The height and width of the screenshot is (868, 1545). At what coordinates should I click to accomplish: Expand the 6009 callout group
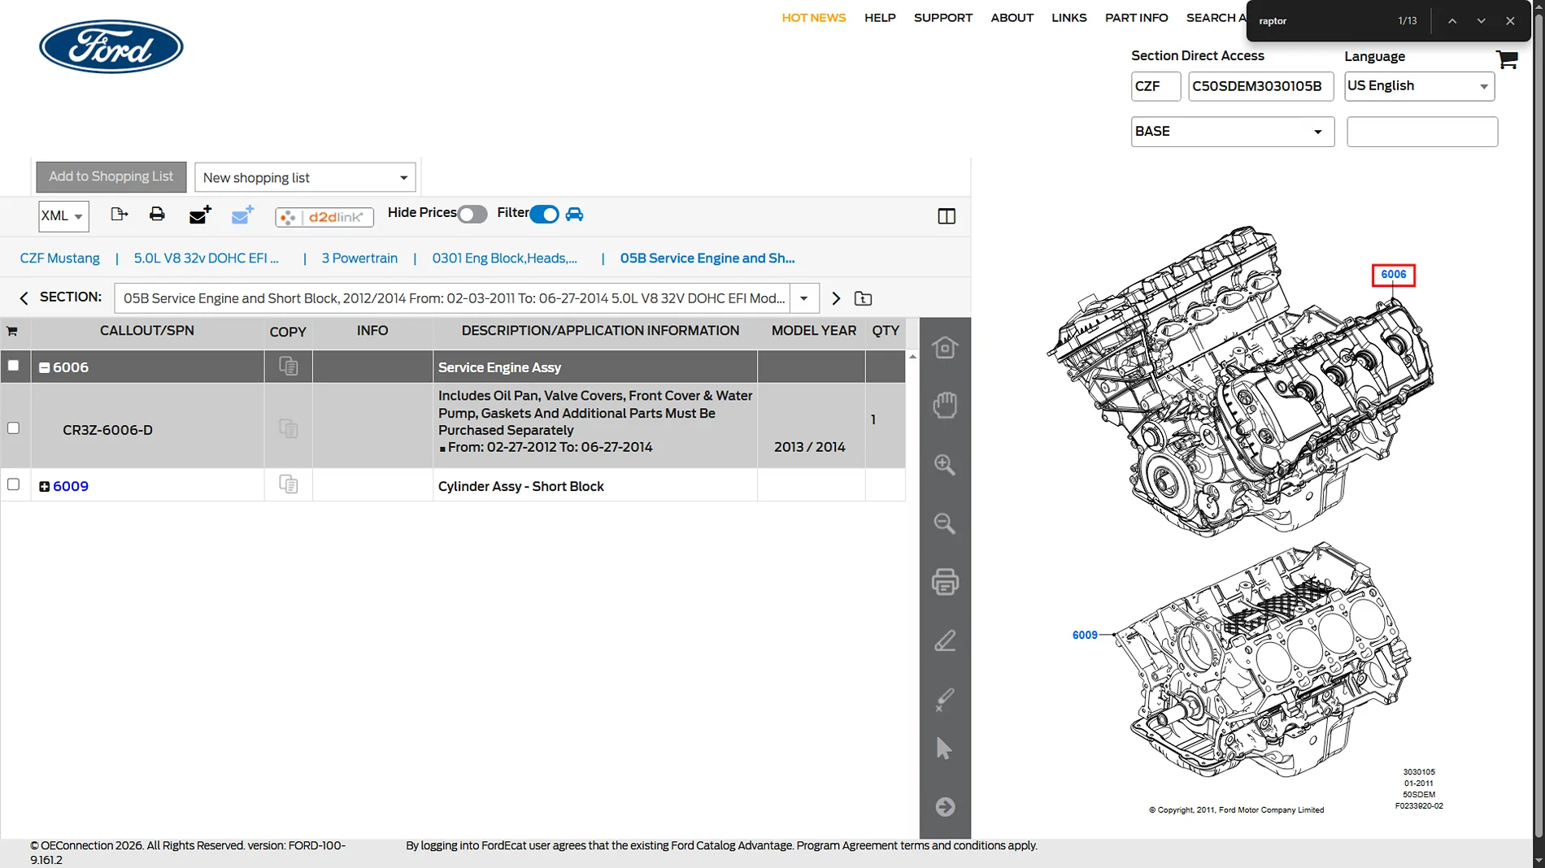point(45,487)
